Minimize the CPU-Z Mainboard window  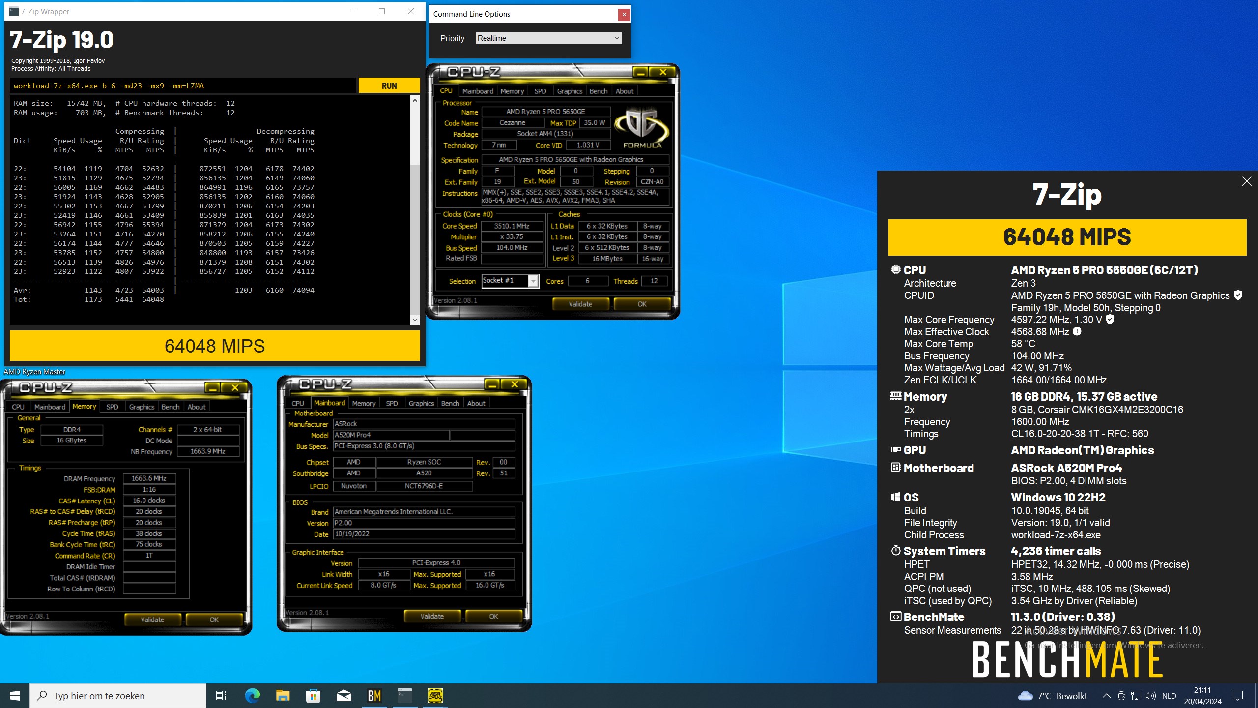click(x=492, y=384)
